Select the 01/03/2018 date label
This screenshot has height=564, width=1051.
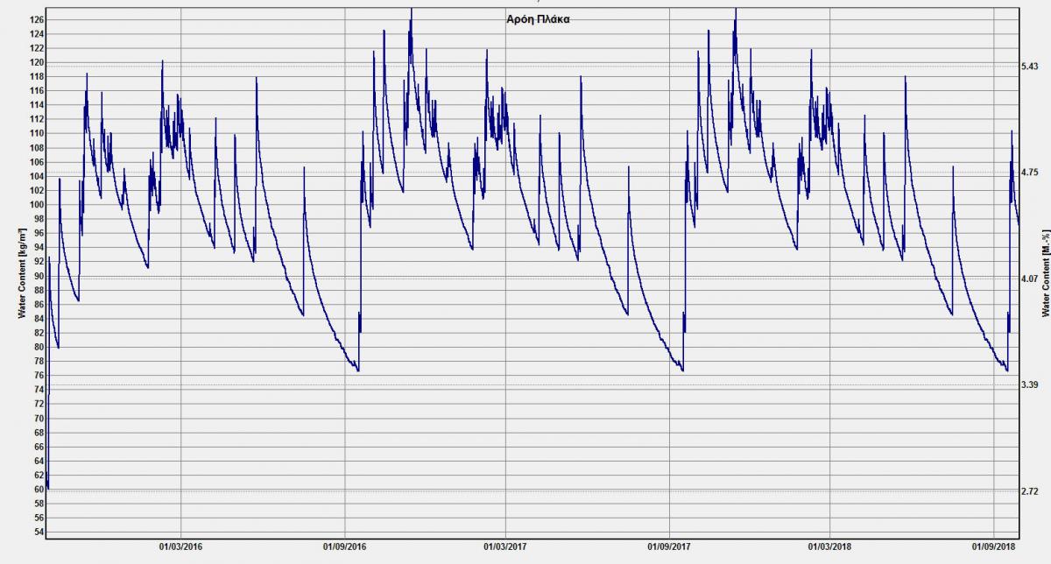pos(830,546)
